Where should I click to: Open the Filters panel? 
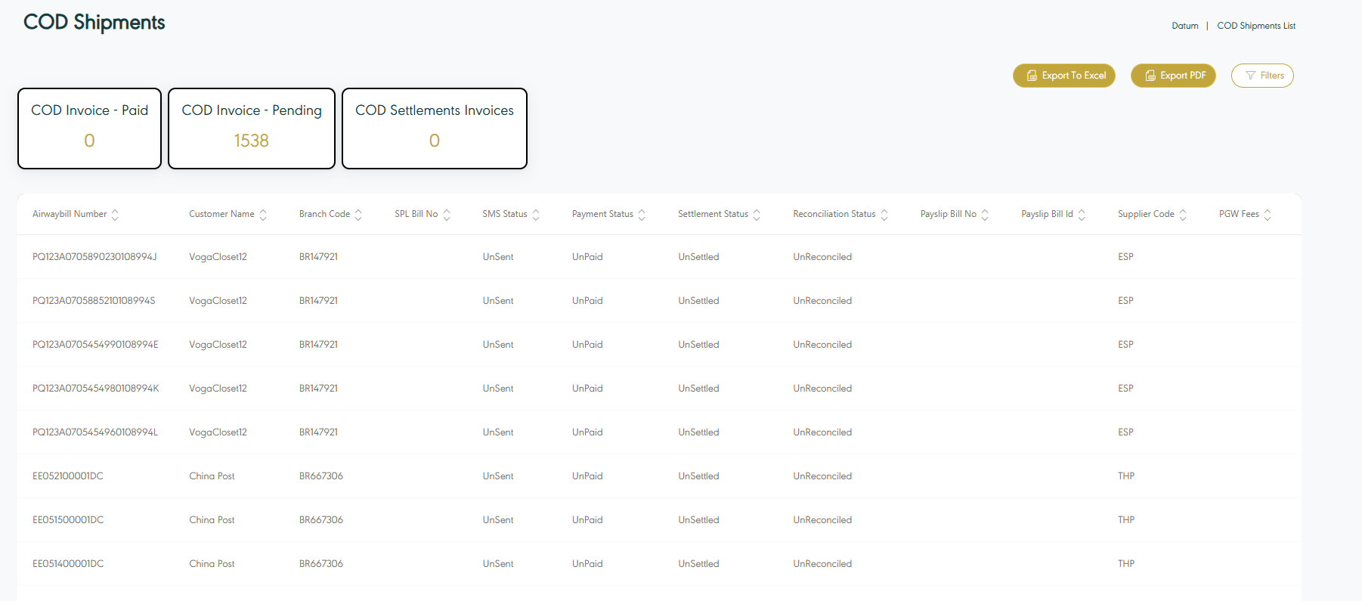1262,76
